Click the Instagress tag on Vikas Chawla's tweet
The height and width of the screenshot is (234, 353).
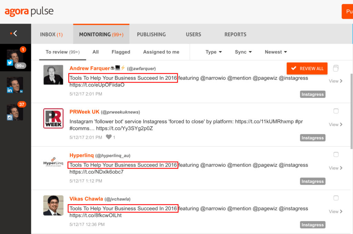[312, 225]
